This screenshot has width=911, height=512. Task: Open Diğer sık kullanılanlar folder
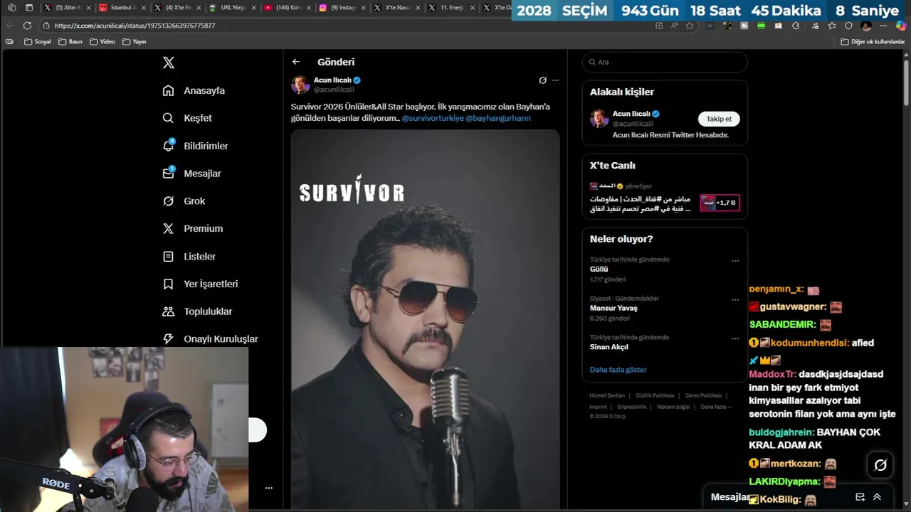point(873,42)
